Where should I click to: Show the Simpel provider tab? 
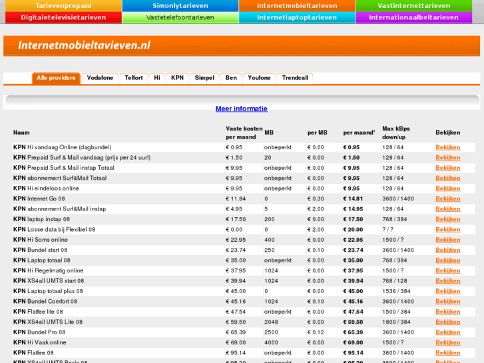[x=204, y=78]
